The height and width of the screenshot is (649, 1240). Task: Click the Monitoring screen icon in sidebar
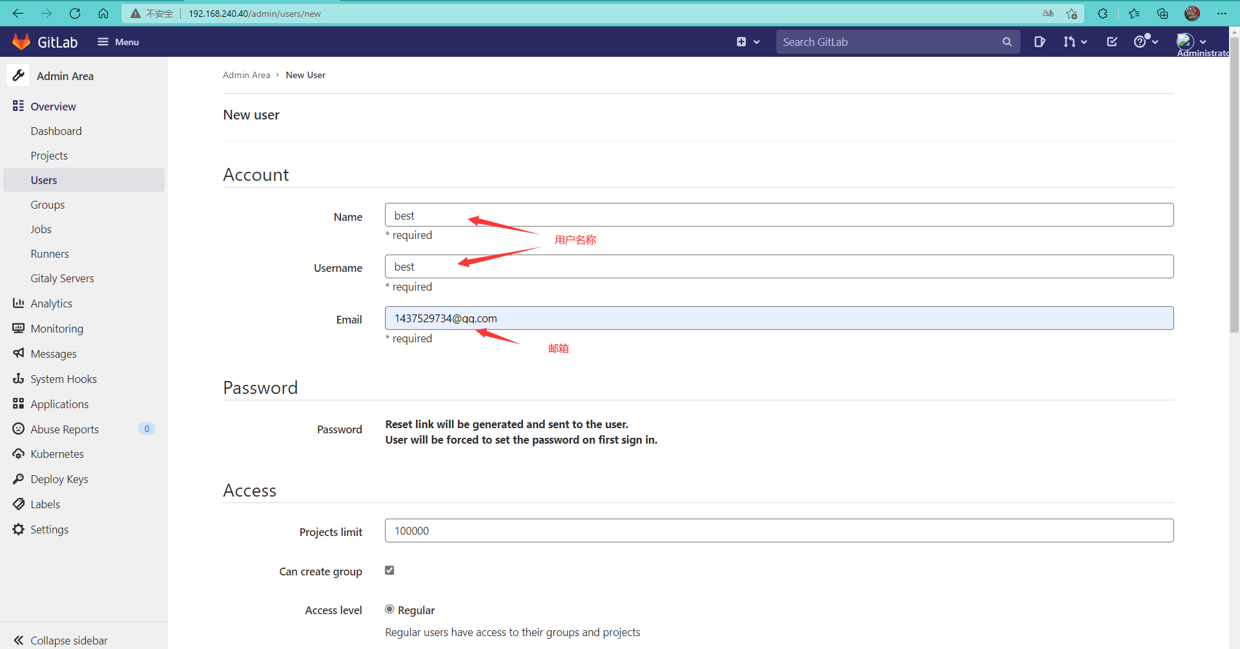[x=18, y=328]
